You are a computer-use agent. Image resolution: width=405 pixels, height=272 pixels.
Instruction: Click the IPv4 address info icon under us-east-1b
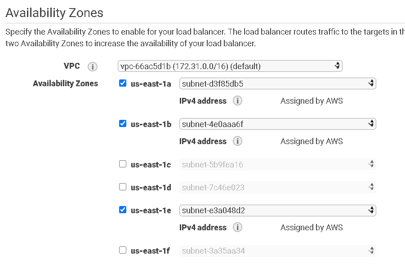(x=237, y=141)
